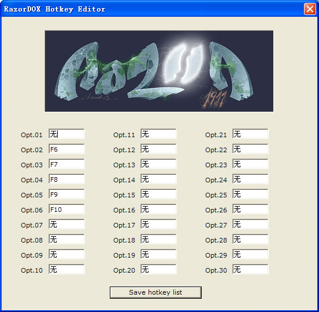Click the Opt.01 label text
Viewport: 319px width, 312px height.
click(x=32, y=135)
